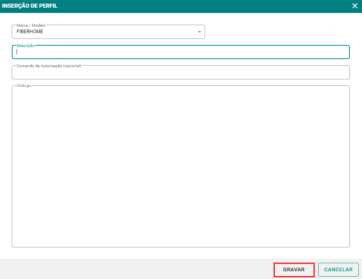This screenshot has height=279, width=362.
Task: Click the Comando de Autorização (opcional) label
Action: [x=49, y=66]
